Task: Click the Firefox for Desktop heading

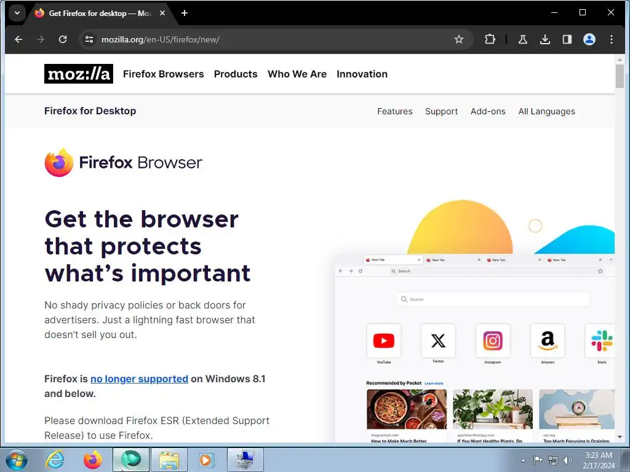Action: pos(90,111)
